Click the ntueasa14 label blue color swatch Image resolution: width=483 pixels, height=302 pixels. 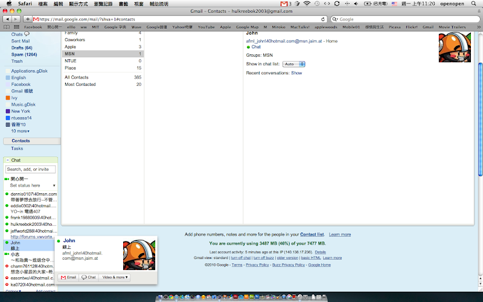tap(8, 118)
